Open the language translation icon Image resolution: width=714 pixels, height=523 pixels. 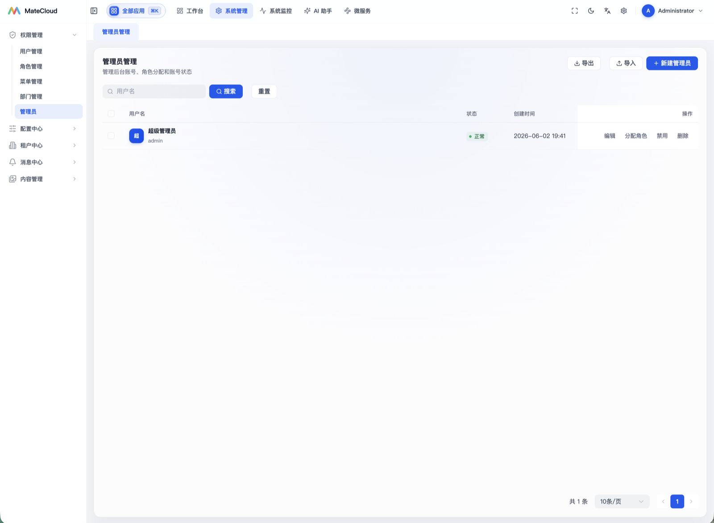click(607, 11)
